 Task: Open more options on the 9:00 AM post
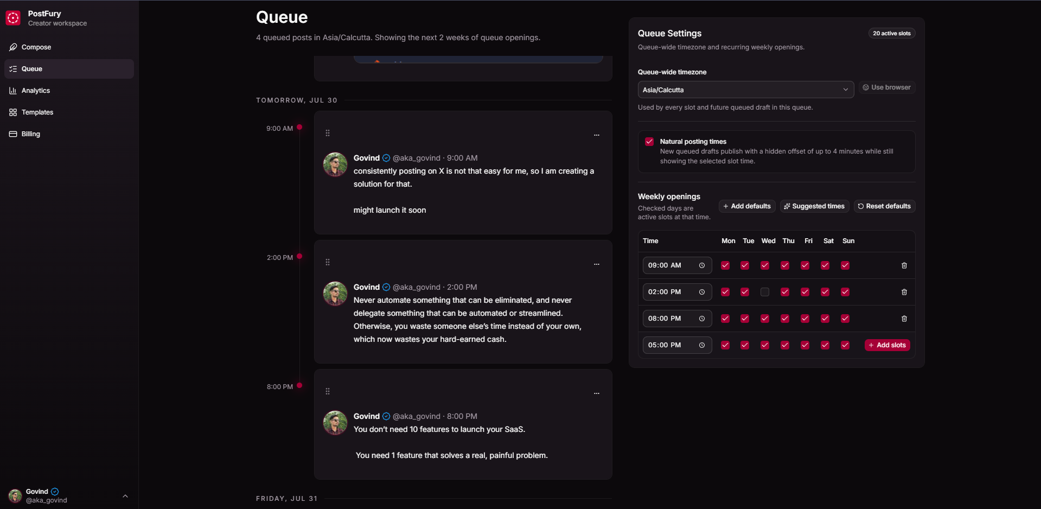pos(596,135)
